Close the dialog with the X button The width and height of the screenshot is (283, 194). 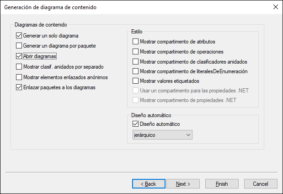(x=275, y=7)
